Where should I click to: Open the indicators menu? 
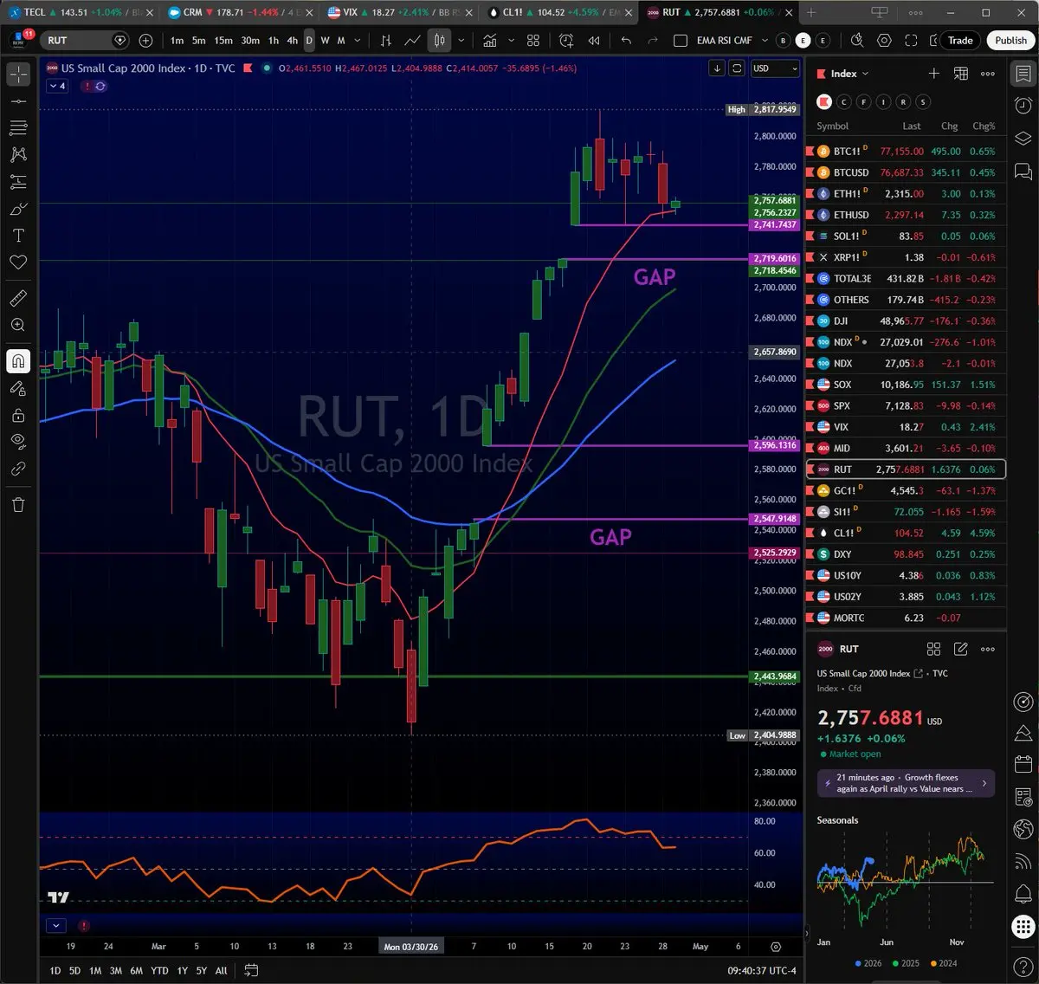click(490, 41)
